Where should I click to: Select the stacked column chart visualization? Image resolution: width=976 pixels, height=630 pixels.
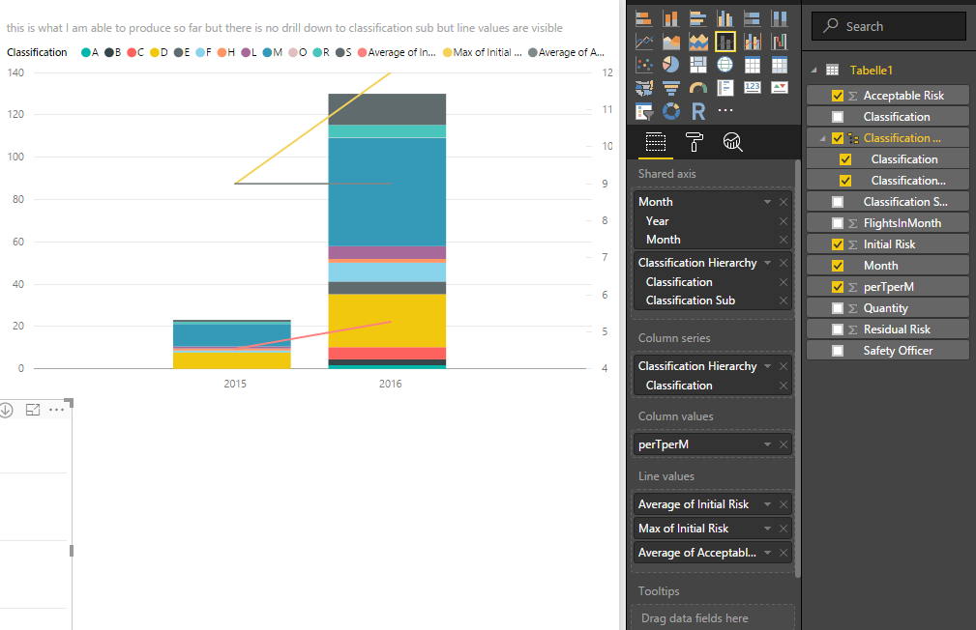point(671,18)
